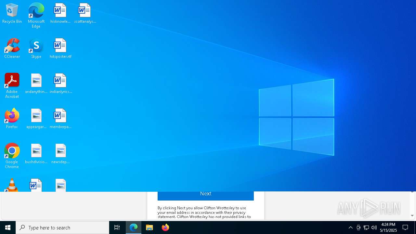416x234 pixels.
Task: Open the Action Center notifications icon
Action: (406, 227)
